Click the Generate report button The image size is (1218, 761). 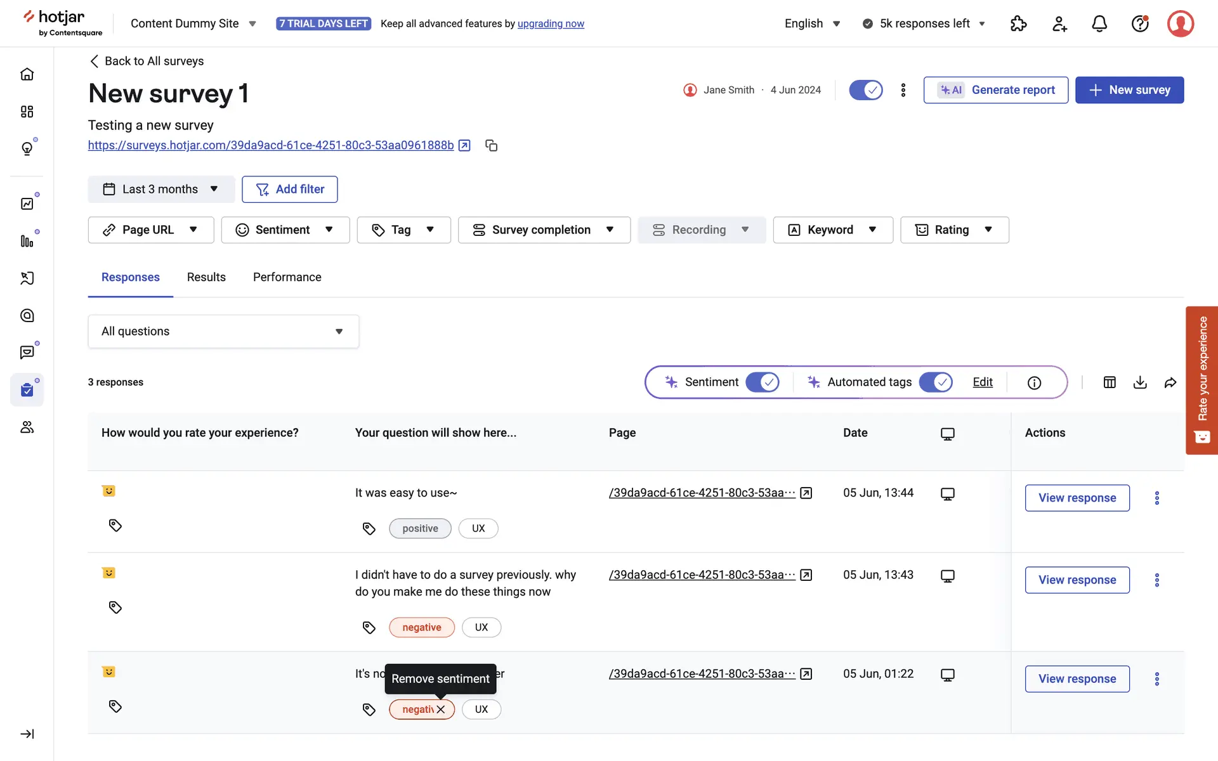click(x=995, y=90)
